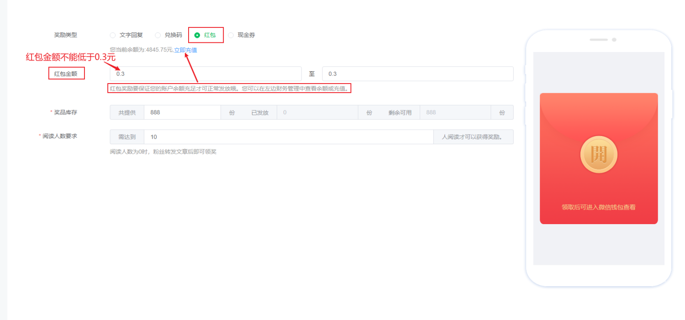Click the 開 button on the red envelope
The image size is (685, 320).
(x=598, y=155)
